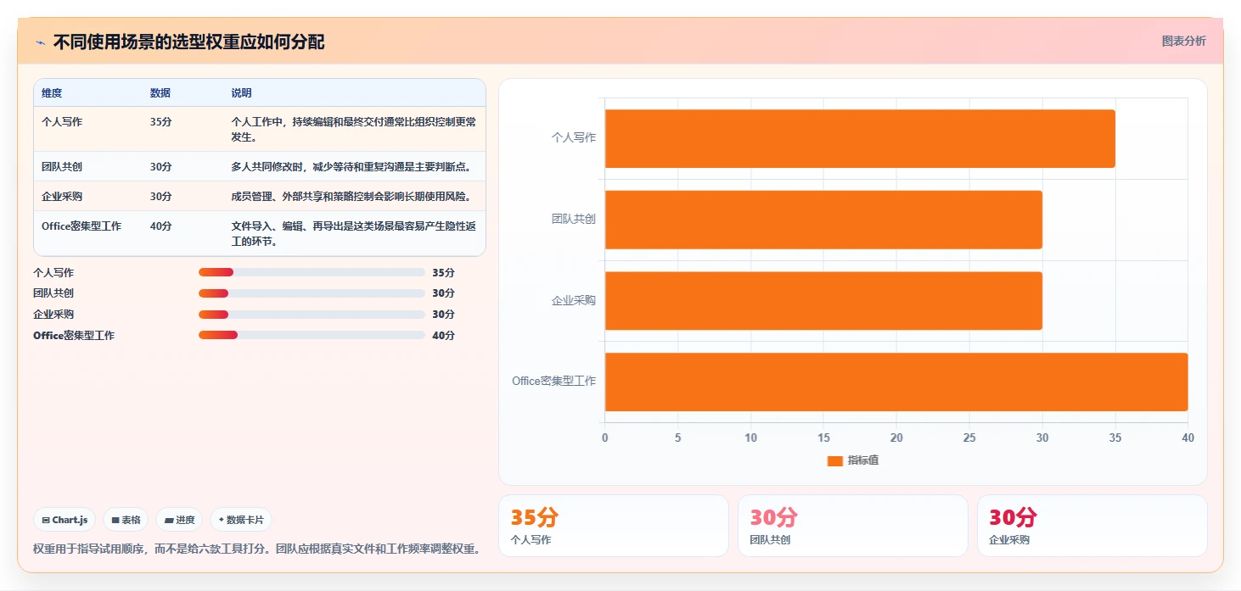Image resolution: width=1241 pixels, height=591 pixels.
Task: Click the description starting 多人共同修改时
Action: (351, 167)
